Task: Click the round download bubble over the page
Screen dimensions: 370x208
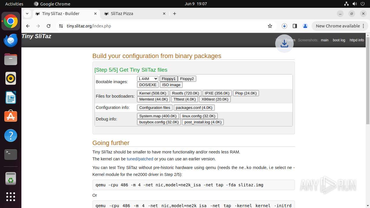Action: (x=284, y=43)
